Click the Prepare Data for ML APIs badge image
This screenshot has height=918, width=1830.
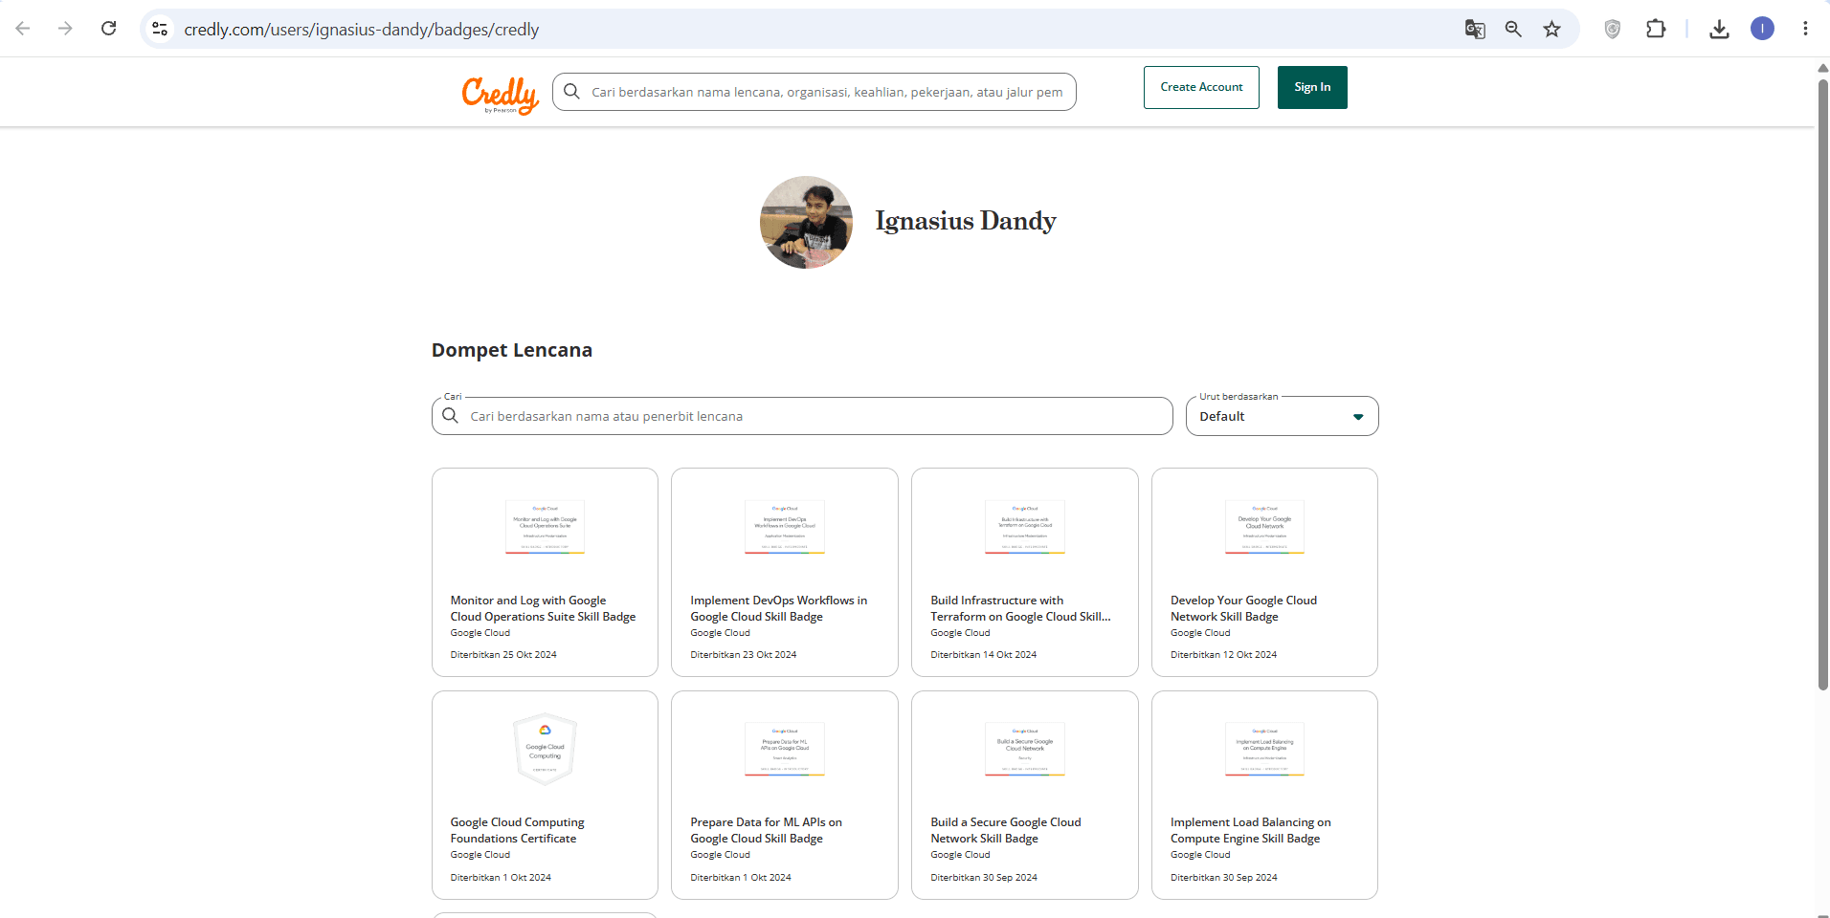(x=785, y=749)
